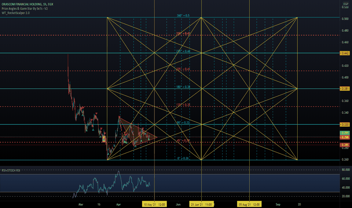Click the 315° = 0.47 Gann level label
The height and width of the screenshot is (208, 352).
tap(183, 33)
